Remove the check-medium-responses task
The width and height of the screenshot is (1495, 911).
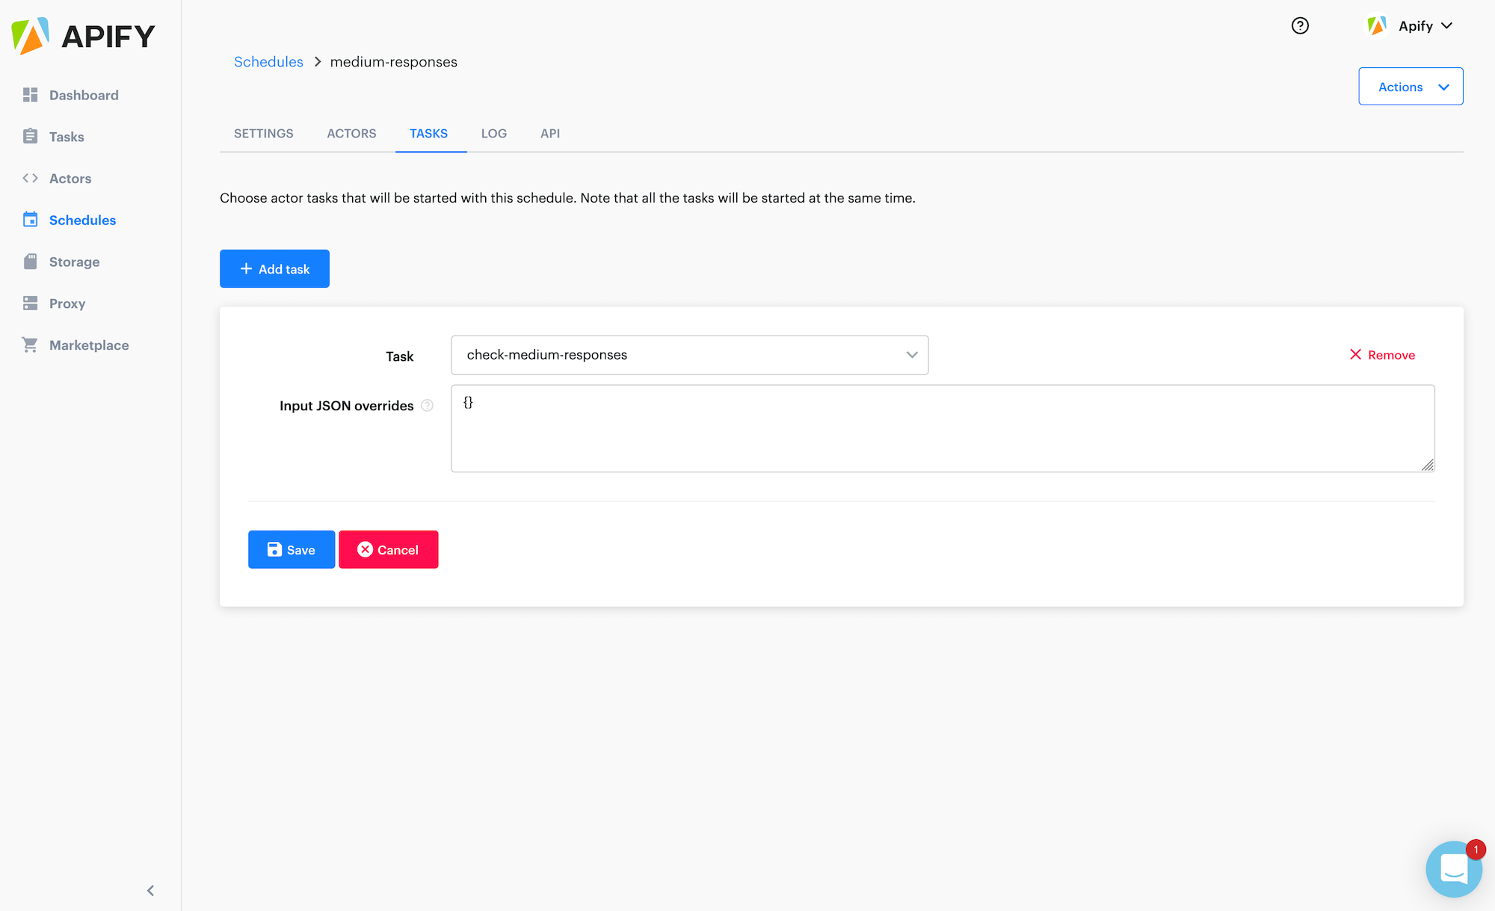point(1382,355)
